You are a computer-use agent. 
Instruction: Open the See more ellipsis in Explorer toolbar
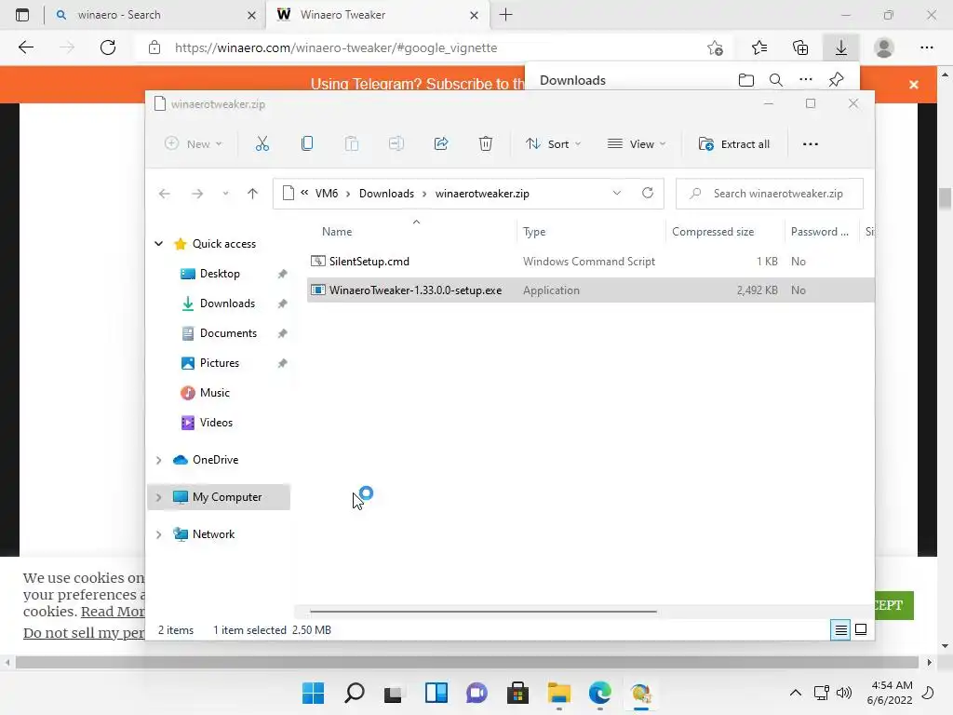pyautogui.click(x=811, y=144)
